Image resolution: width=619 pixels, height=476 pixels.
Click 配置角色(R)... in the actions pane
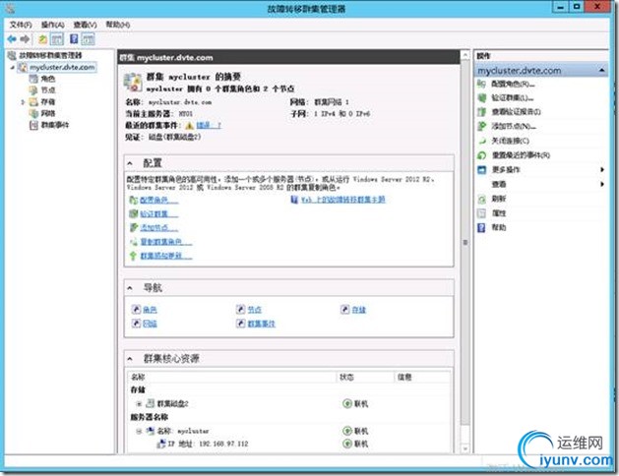513,84
